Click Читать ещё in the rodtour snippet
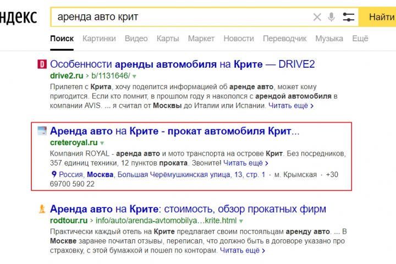The width and height of the screenshot is (396, 264). pos(243,251)
